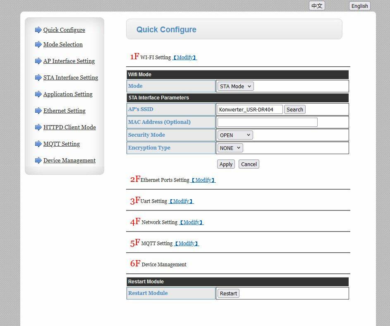The height and width of the screenshot is (326, 390).
Task: Open STA Interface Setting page
Action: (71, 77)
